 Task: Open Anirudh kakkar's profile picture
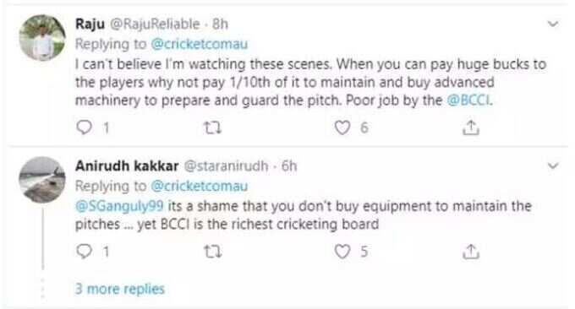point(42,180)
